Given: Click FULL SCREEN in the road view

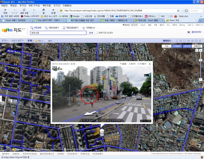Looking at the screenshot, I should [145, 121].
